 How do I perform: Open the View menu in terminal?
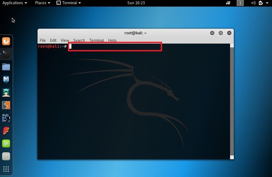(x=65, y=40)
